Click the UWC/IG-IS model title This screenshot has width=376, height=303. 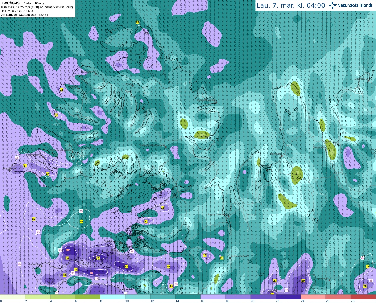click(10, 3)
